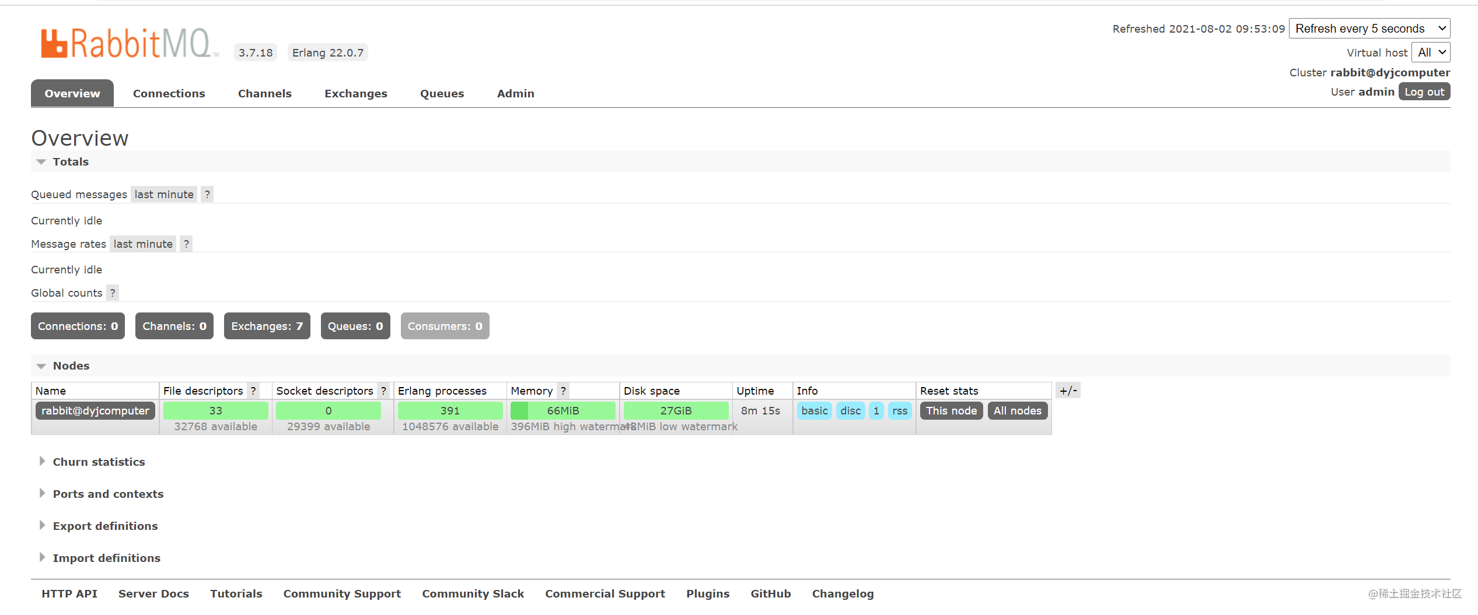This screenshot has width=1478, height=615.
Task: Click the 29399 available text
Action: (329, 426)
